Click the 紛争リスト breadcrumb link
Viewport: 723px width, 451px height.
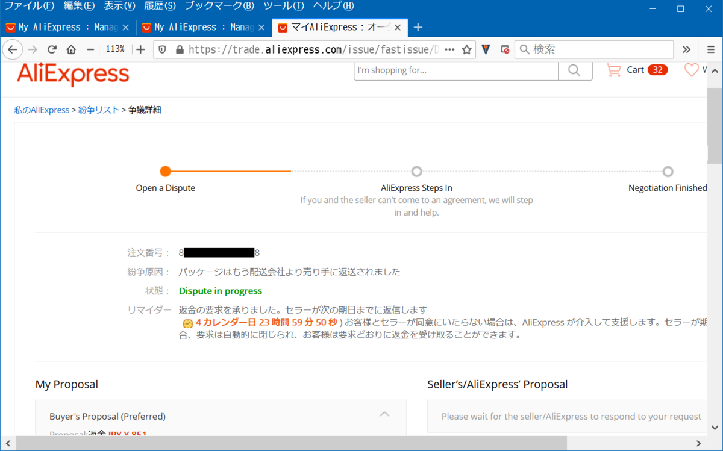click(x=99, y=110)
